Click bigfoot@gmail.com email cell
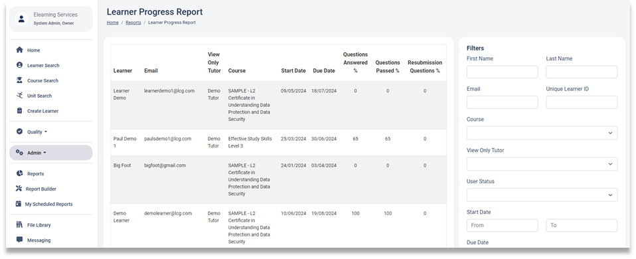636x259 pixels. (165, 165)
